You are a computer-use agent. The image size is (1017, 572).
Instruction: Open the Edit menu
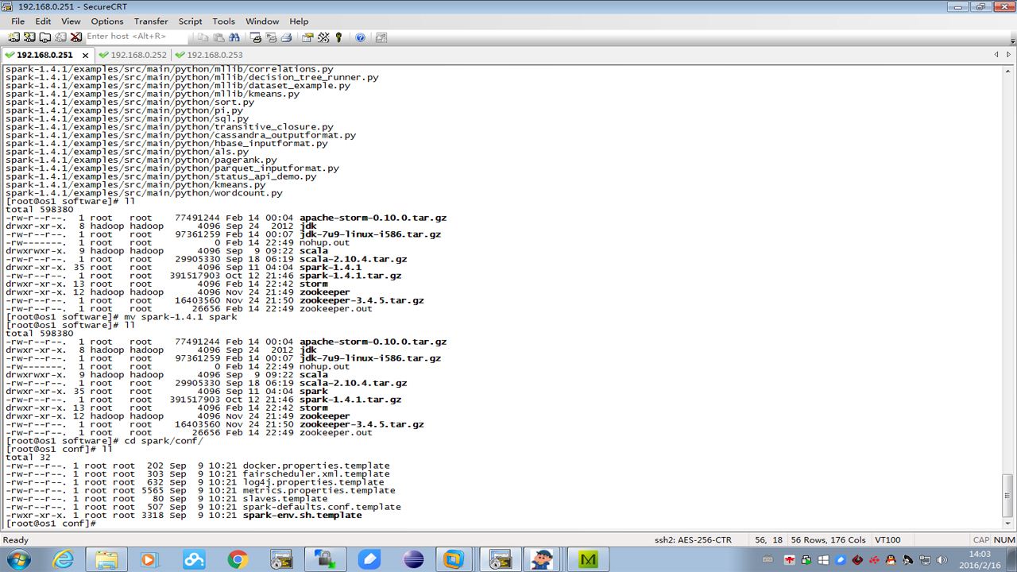pyautogui.click(x=43, y=21)
